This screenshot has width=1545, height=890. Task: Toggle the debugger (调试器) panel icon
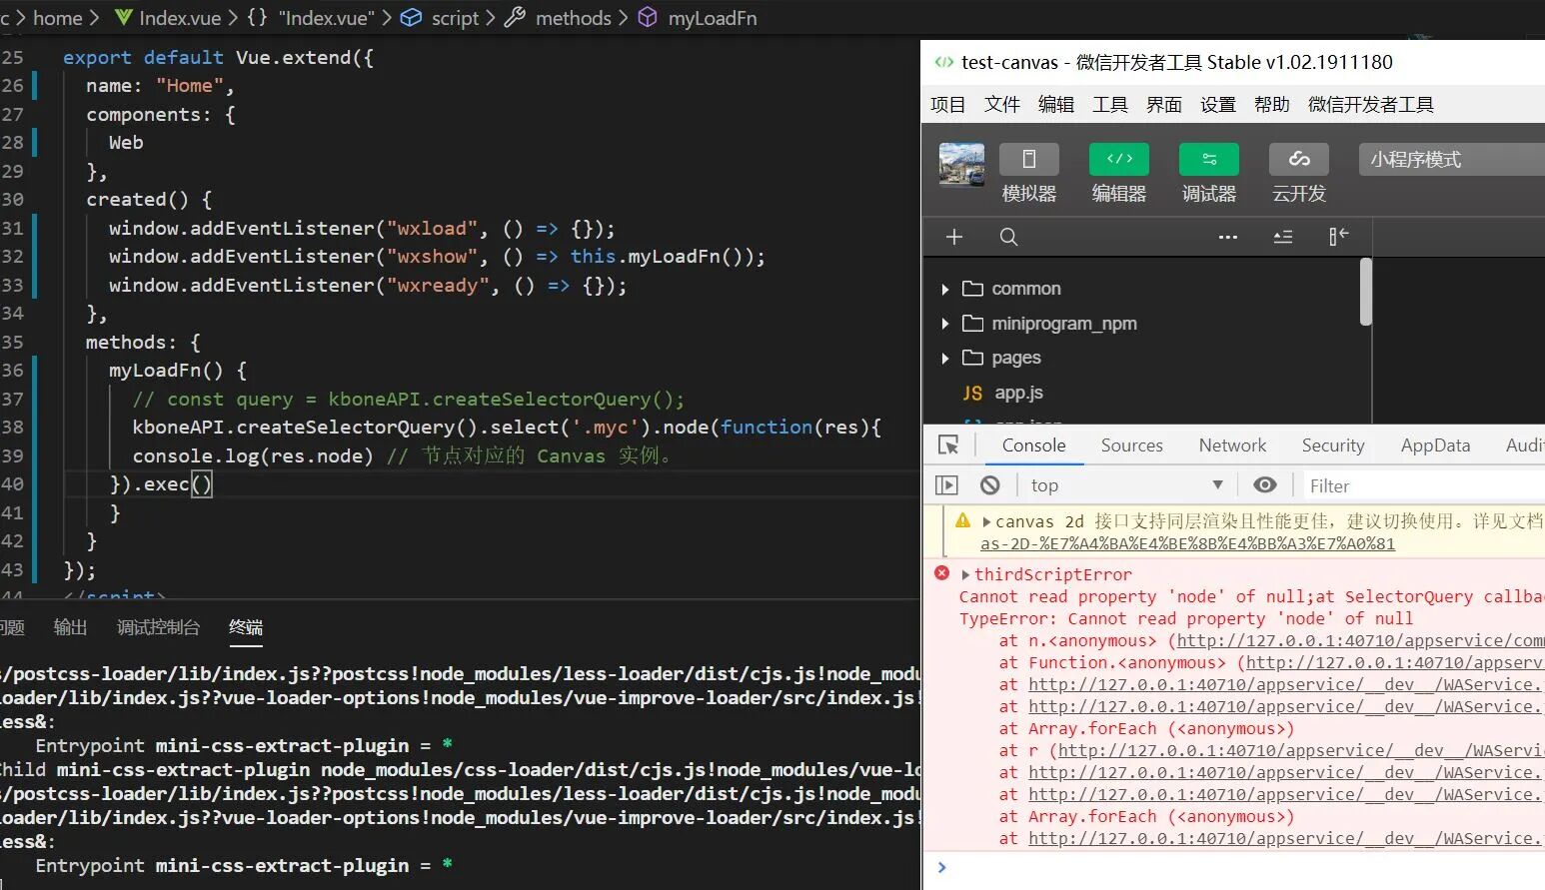(x=1208, y=160)
